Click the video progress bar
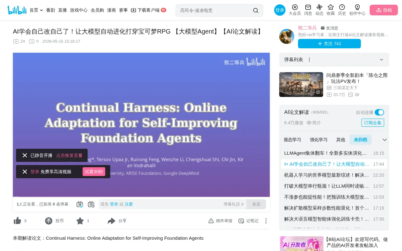This screenshot has height=251, width=402. pyautogui.click(x=141, y=196)
